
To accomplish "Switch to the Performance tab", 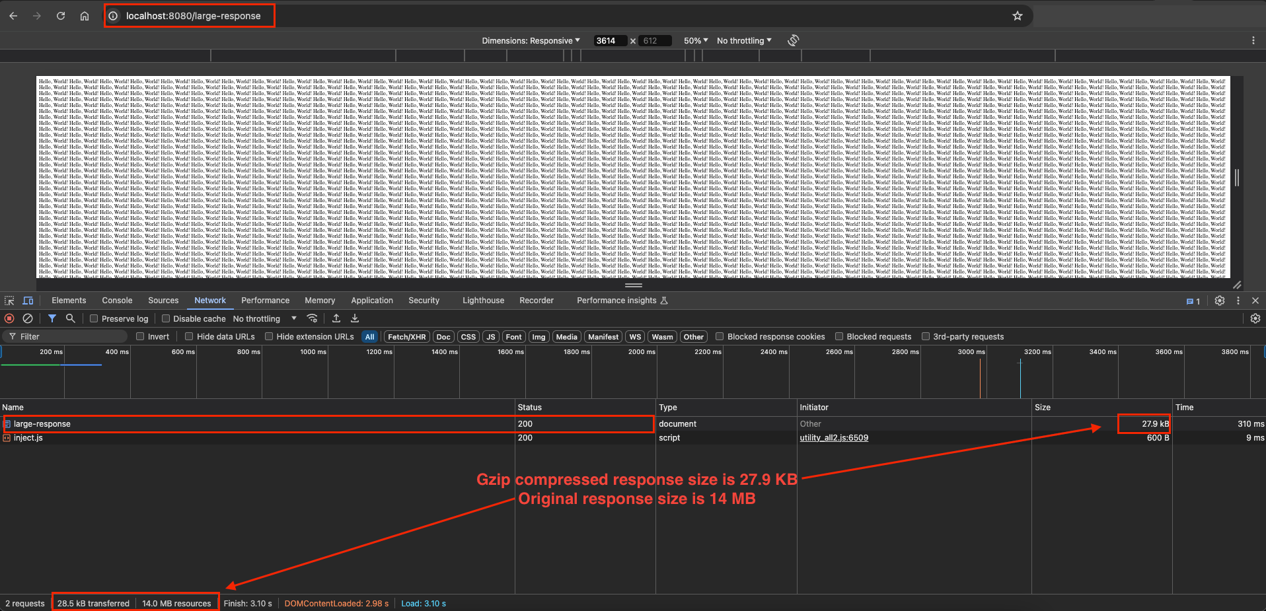I will 265,301.
